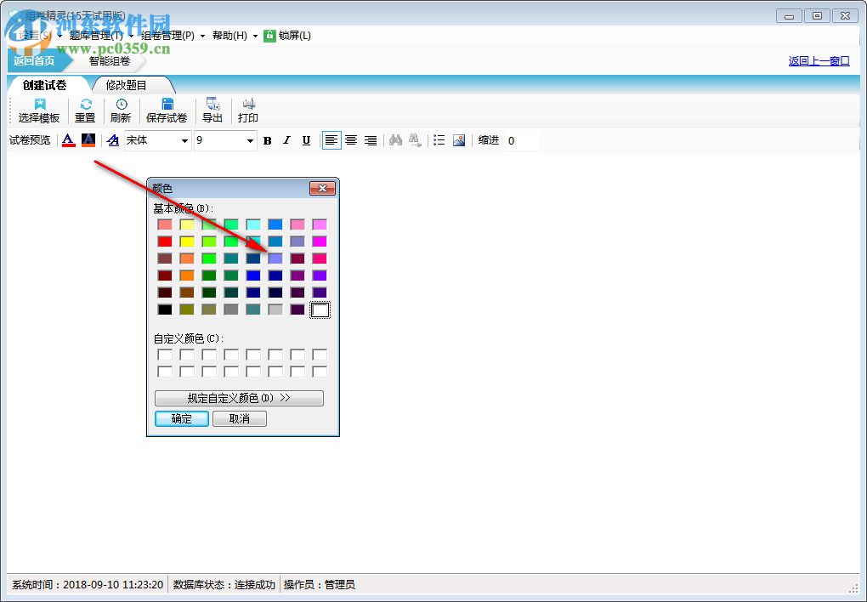Pick the pure yellow basic color swatch
The image size is (867, 602).
(x=187, y=241)
